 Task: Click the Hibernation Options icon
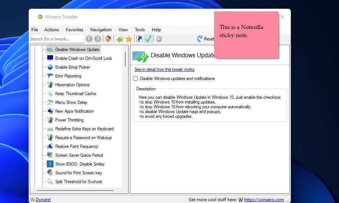(x=50, y=84)
